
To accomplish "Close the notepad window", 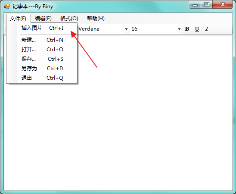I will coord(223,5).
